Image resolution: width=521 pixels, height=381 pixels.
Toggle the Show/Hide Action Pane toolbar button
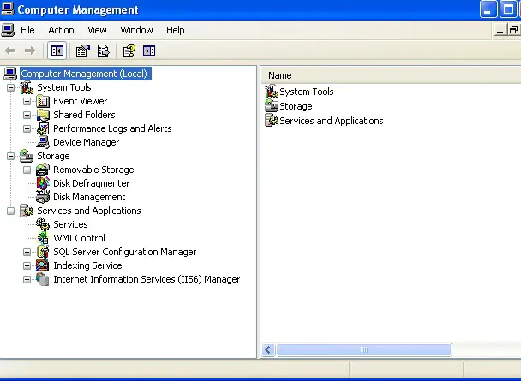pos(149,51)
